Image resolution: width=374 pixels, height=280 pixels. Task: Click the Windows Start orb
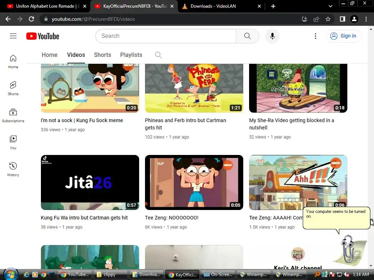10,274
